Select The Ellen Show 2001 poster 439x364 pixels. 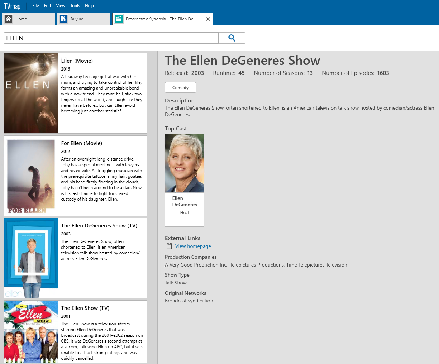(x=31, y=332)
